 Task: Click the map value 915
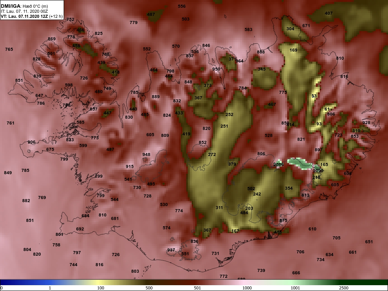tap(130, 166)
